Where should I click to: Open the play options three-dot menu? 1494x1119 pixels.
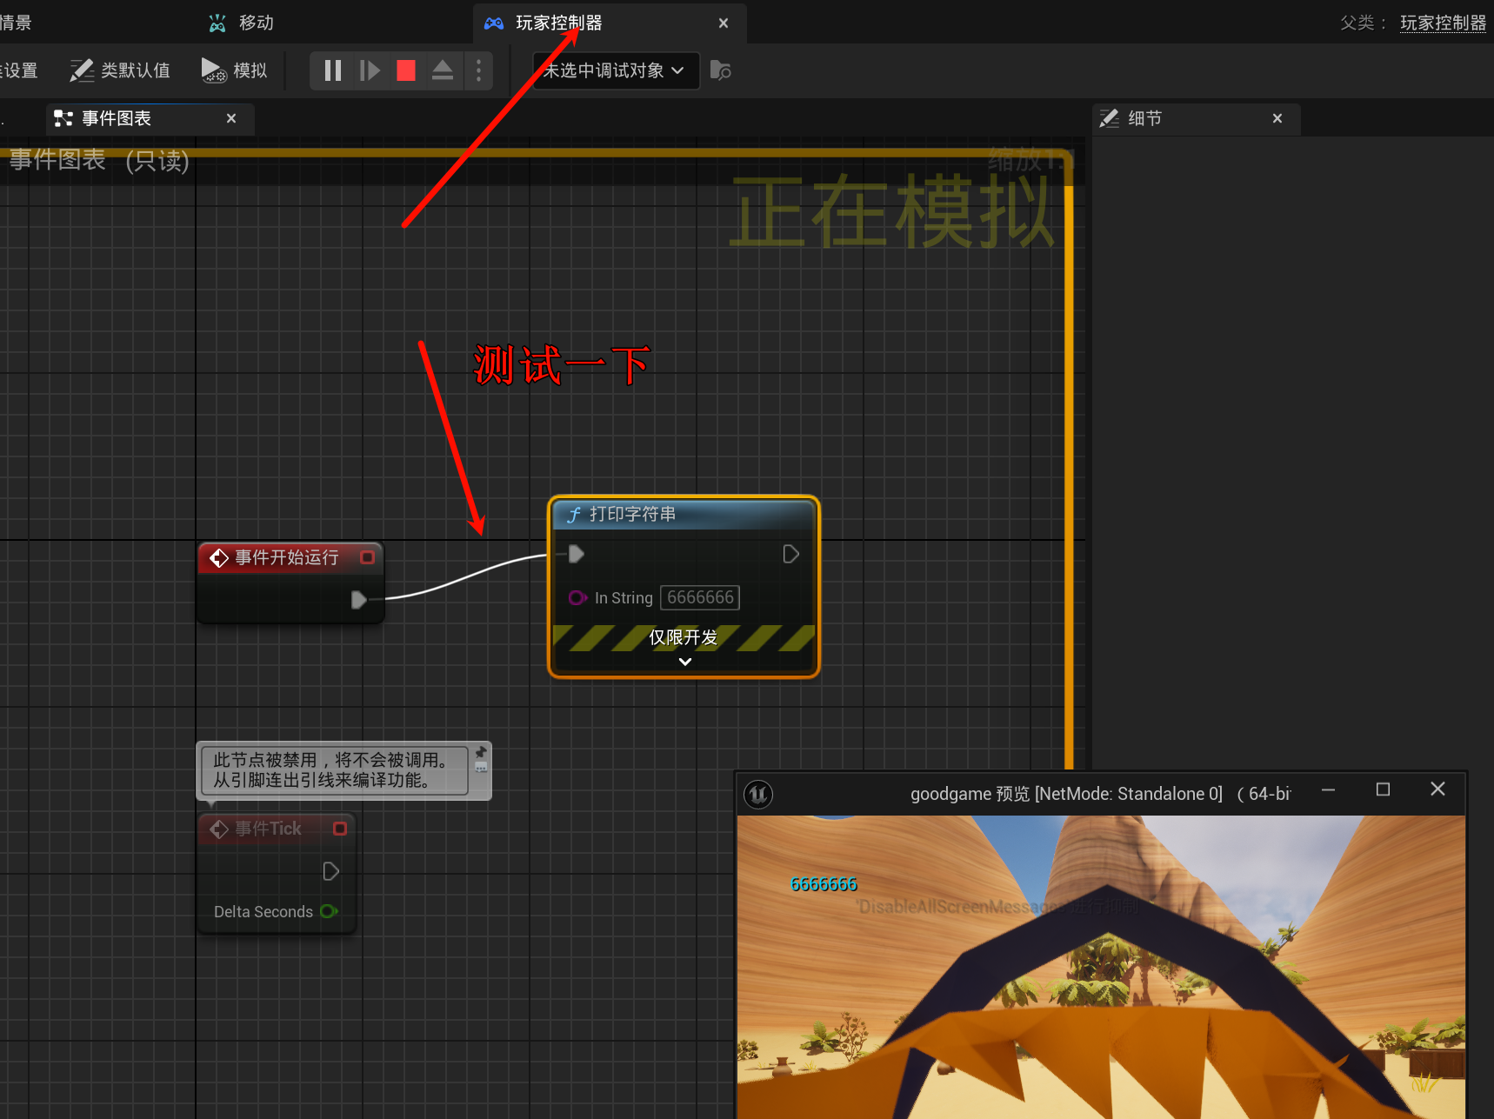pos(478,70)
